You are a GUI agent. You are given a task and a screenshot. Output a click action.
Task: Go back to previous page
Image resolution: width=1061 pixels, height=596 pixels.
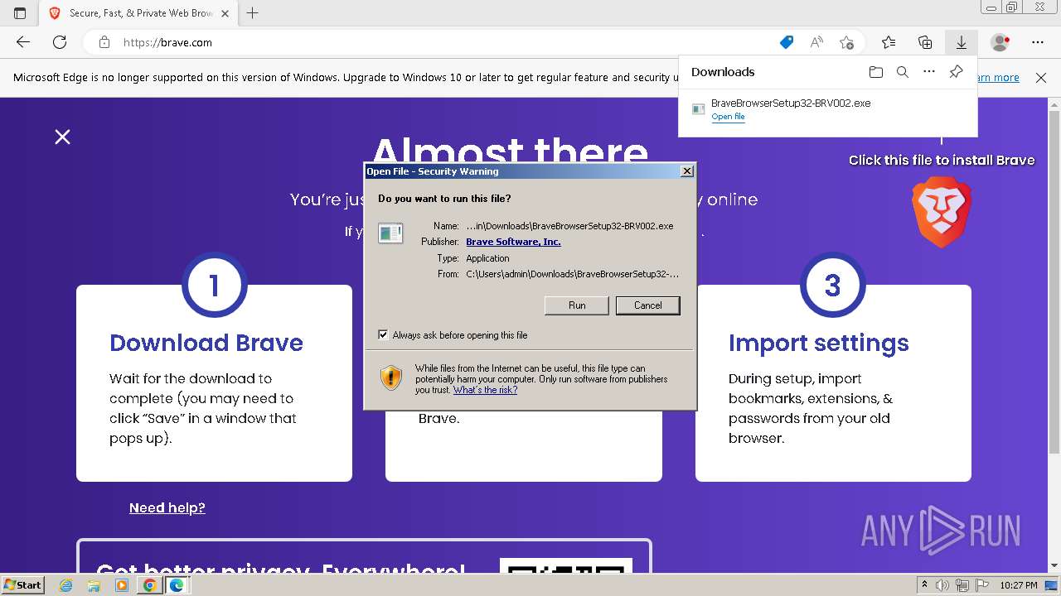23,42
